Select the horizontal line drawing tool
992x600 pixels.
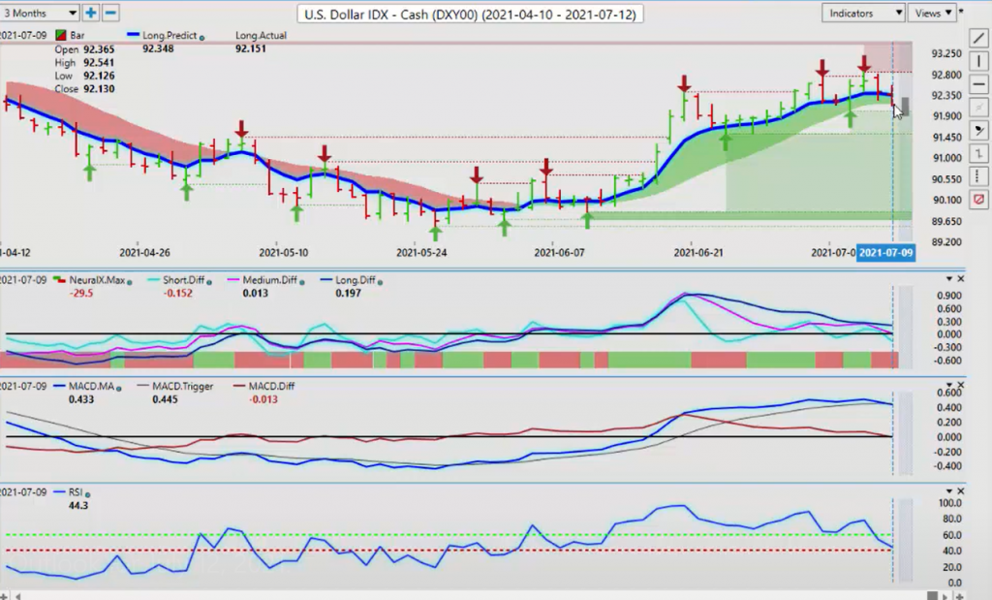tap(978, 84)
